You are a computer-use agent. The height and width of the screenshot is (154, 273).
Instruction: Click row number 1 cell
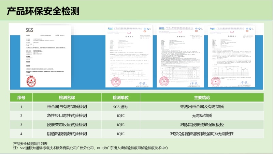[x=21, y=107]
